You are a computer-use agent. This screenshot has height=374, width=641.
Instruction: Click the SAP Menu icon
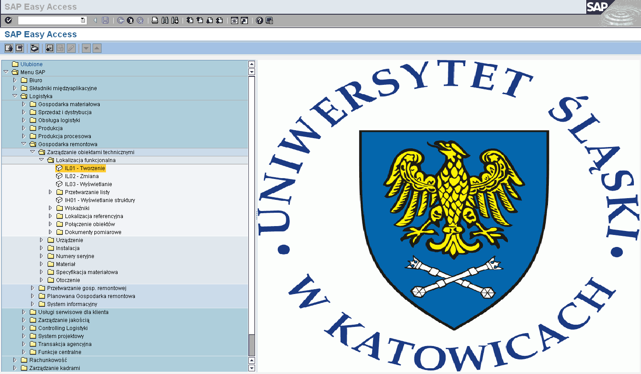pos(19,48)
